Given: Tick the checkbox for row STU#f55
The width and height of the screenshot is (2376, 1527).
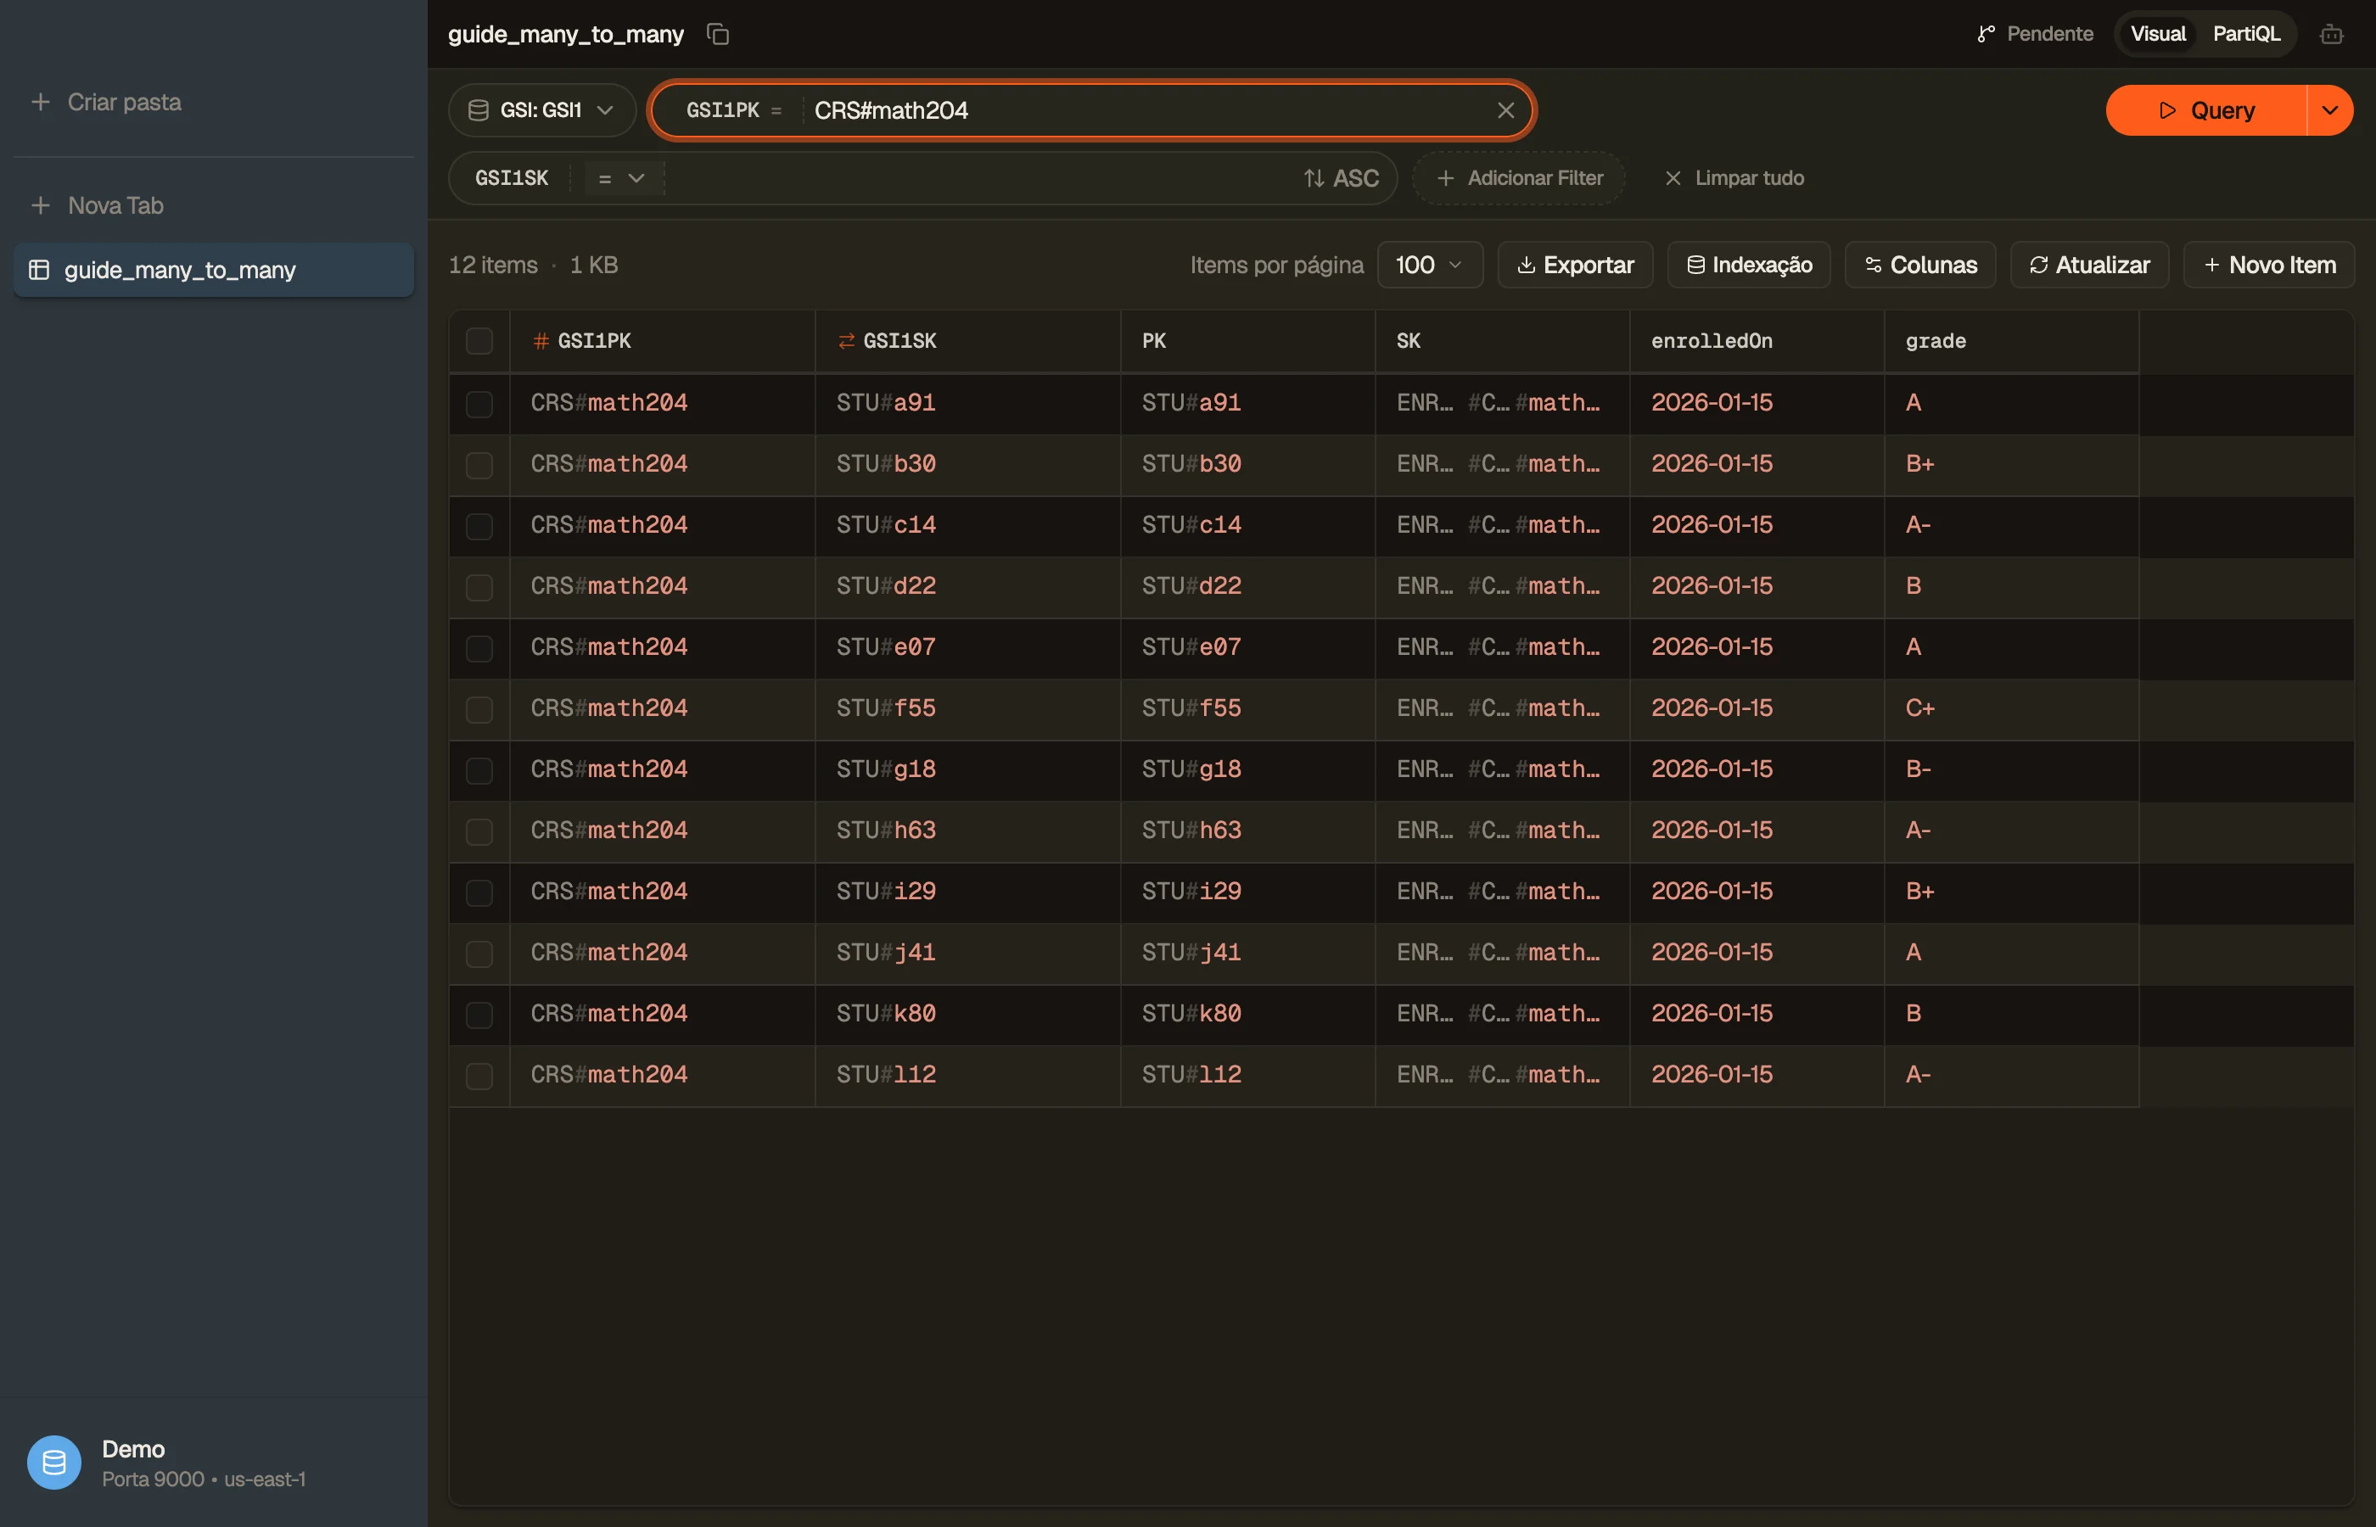Looking at the screenshot, I should pos(479,709).
